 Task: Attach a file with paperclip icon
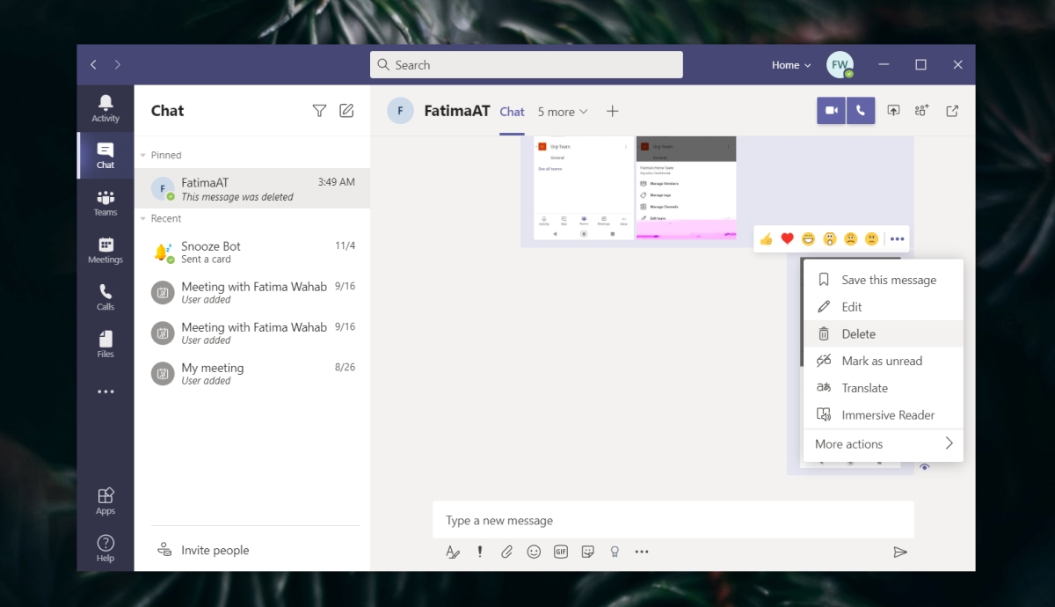point(507,552)
